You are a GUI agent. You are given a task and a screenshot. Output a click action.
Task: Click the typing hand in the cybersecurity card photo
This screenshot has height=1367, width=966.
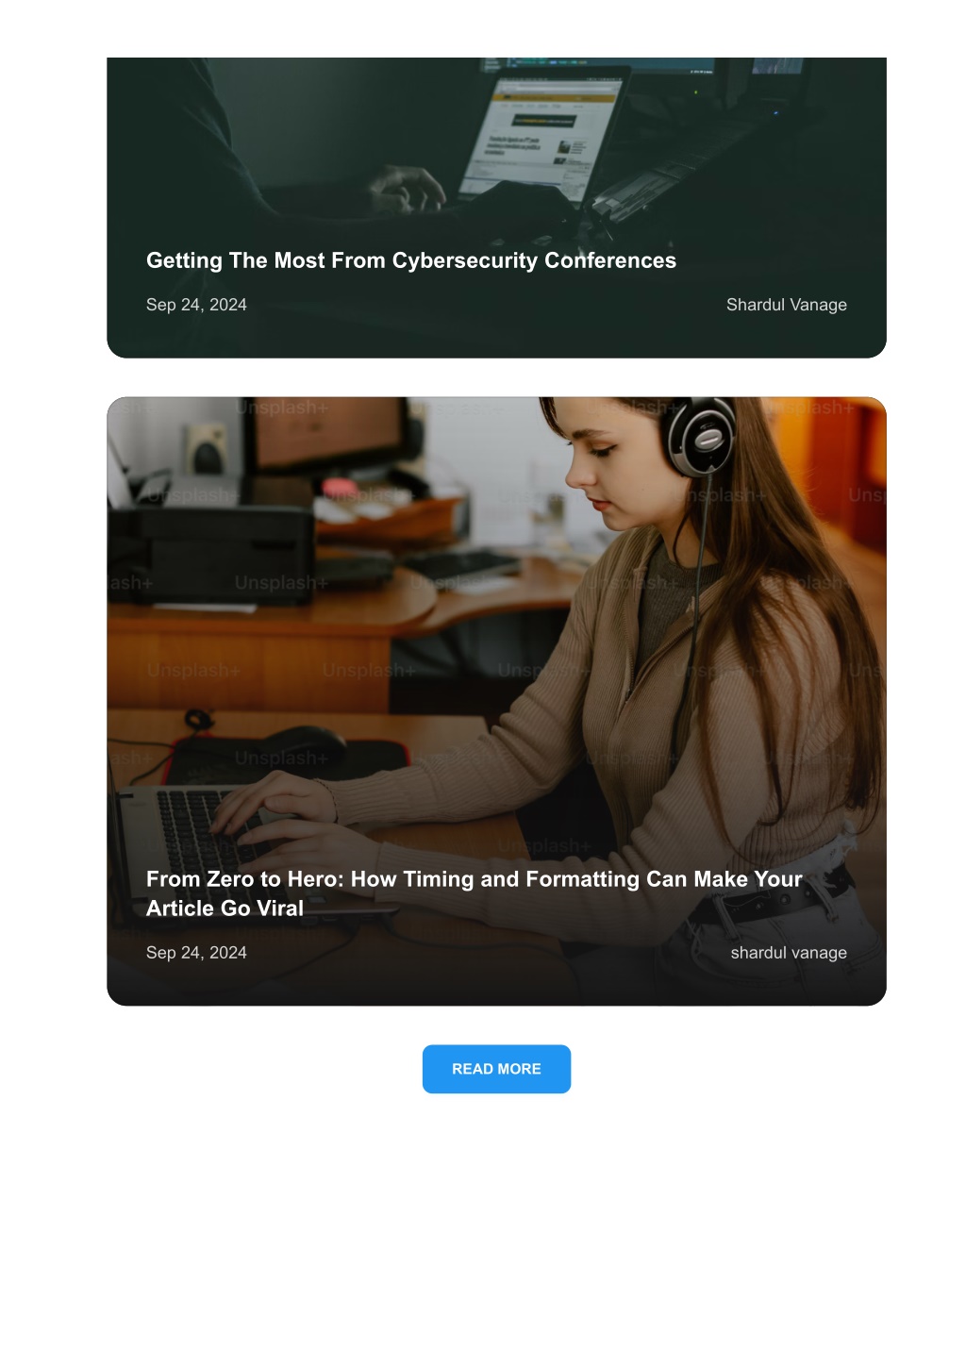(x=408, y=189)
